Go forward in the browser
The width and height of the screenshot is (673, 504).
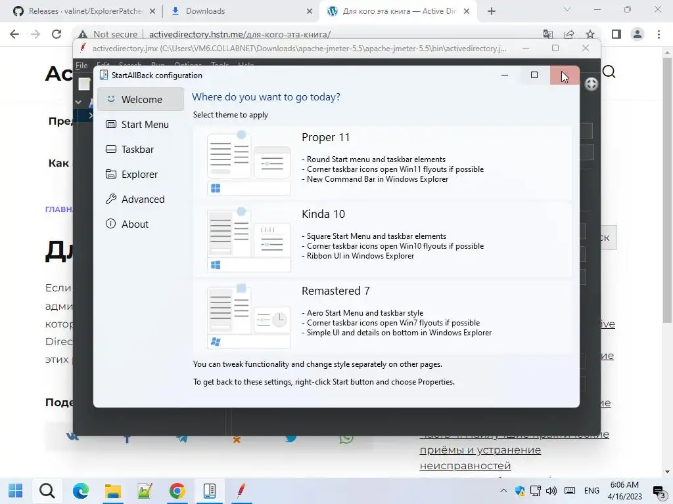coord(35,34)
